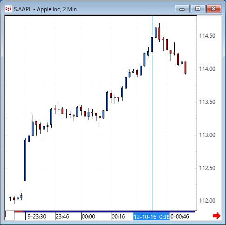This screenshot has width=226, height=225.
Task: Select the highlighted 12-10-16 0:38 time label
Action: click(x=151, y=217)
